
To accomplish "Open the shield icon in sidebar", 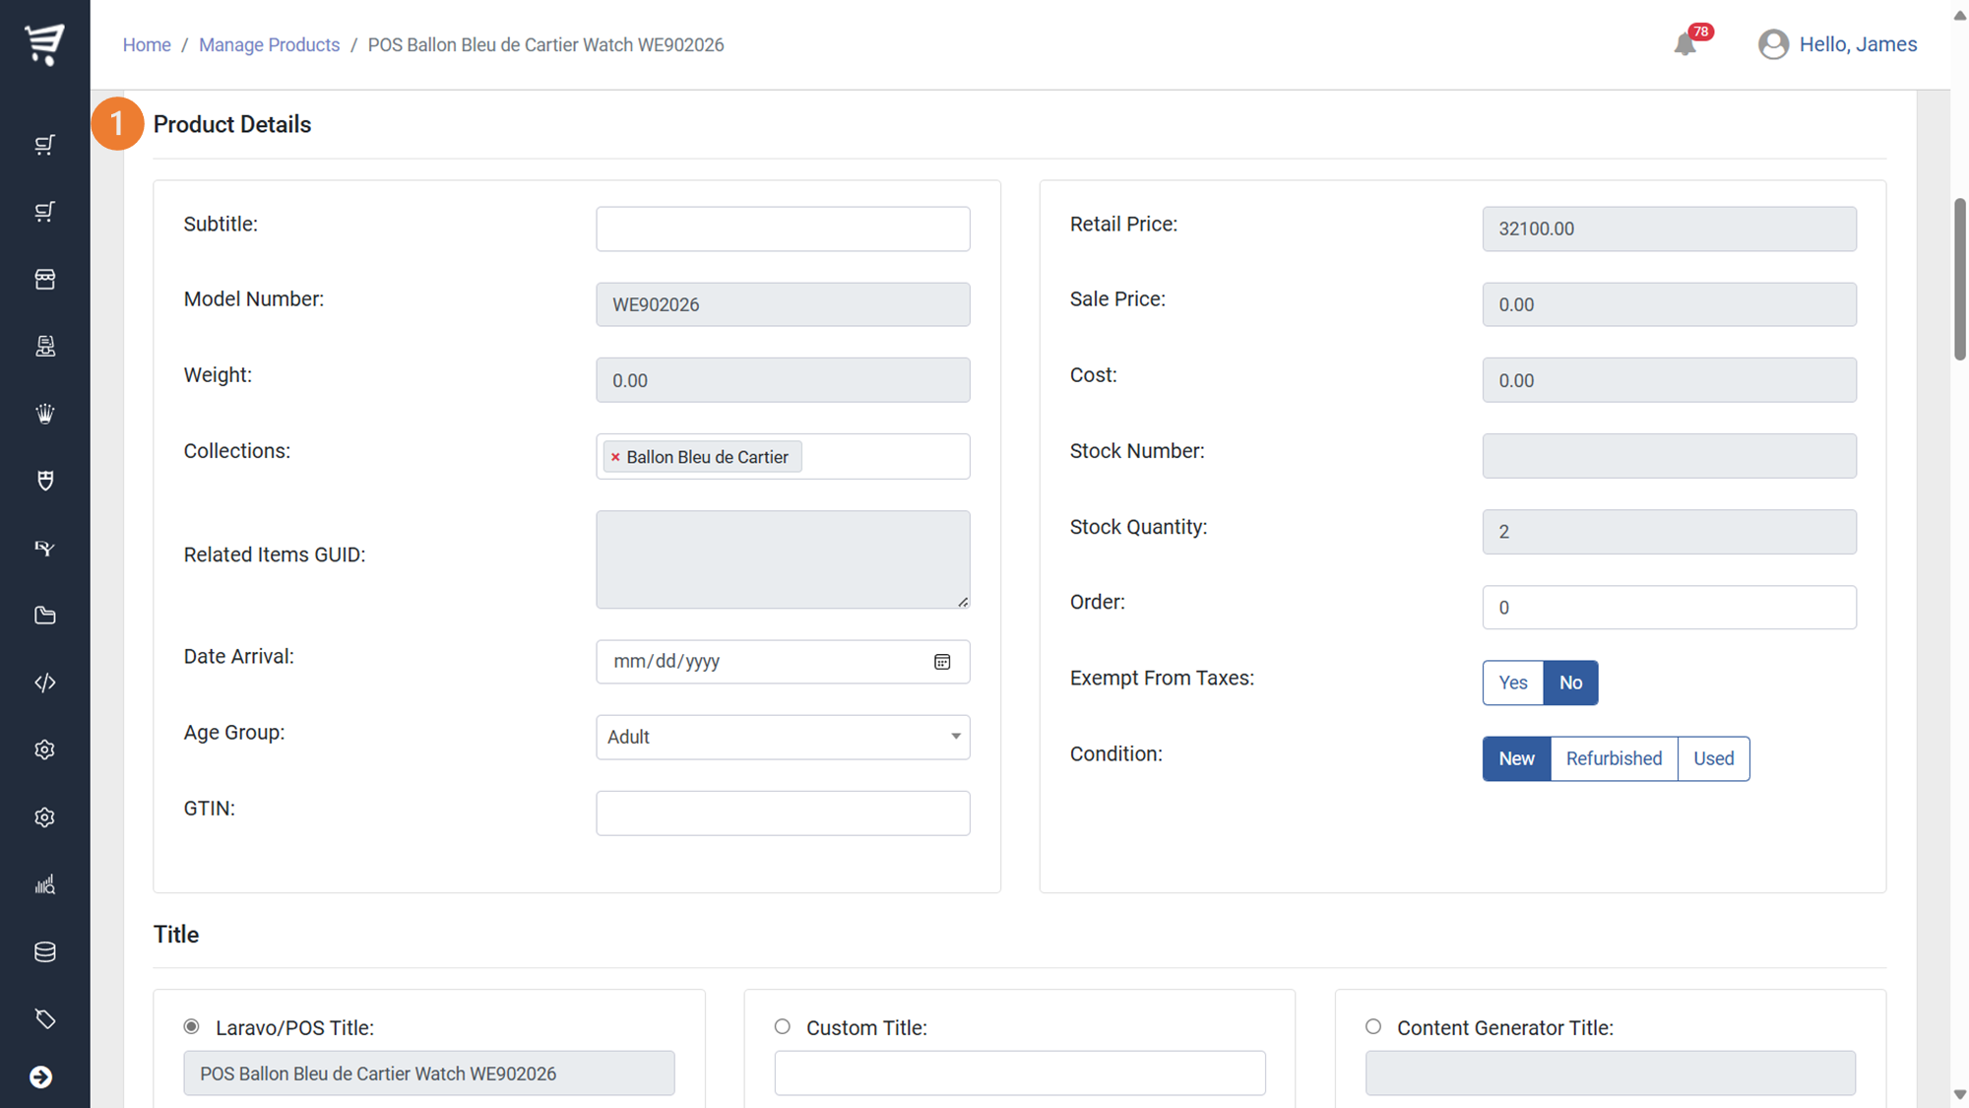I will point(45,481).
